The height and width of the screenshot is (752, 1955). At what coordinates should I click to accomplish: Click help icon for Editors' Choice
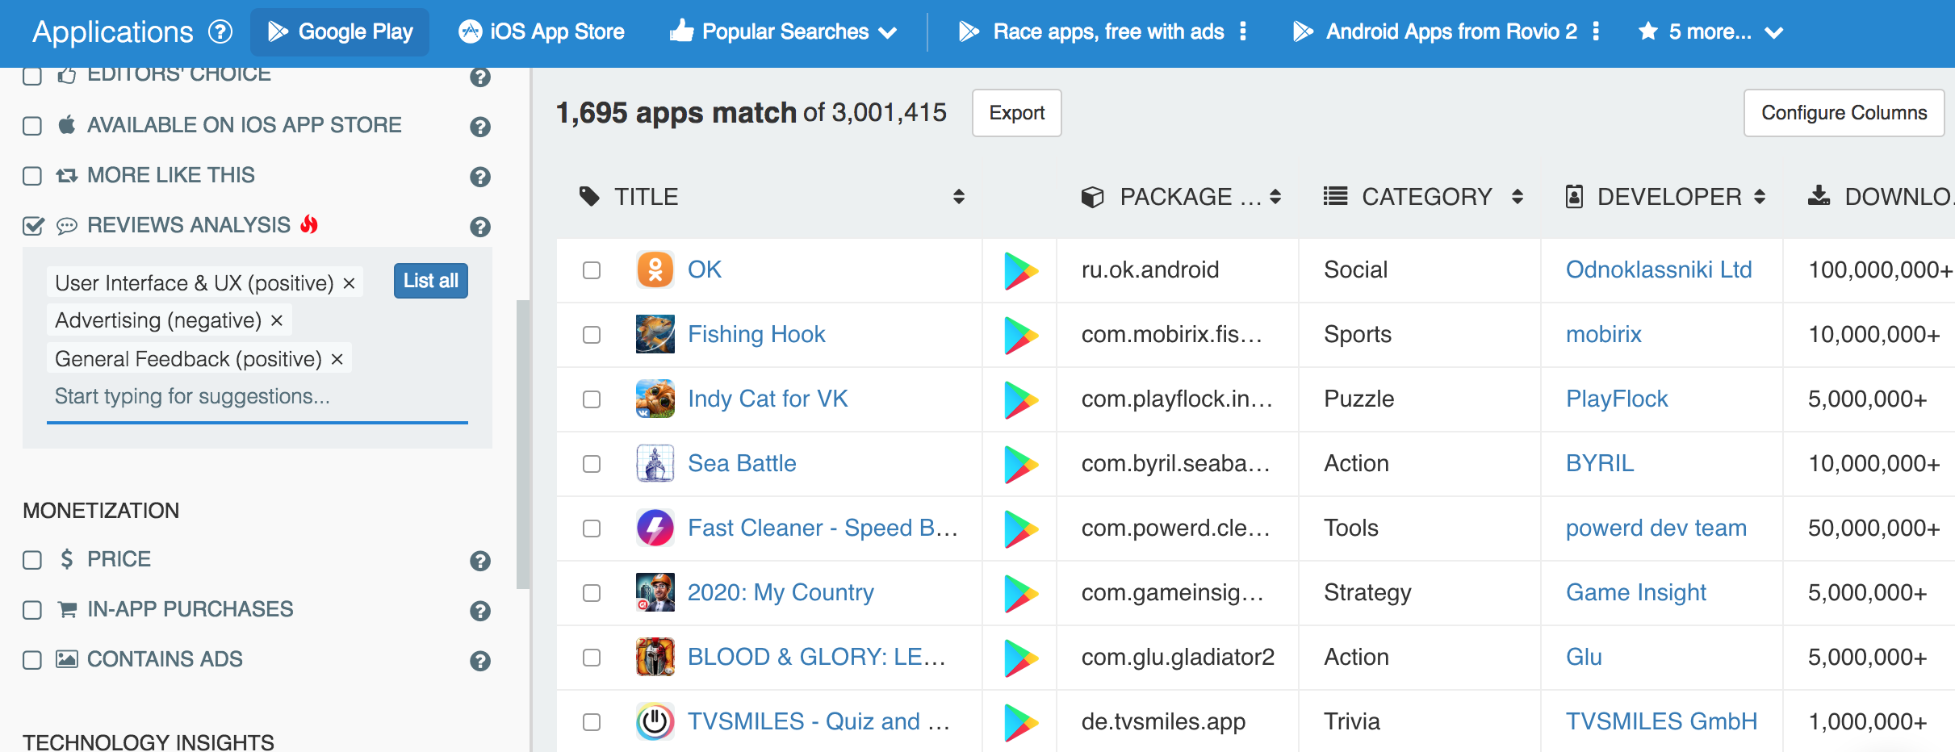(x=480, y=77)
